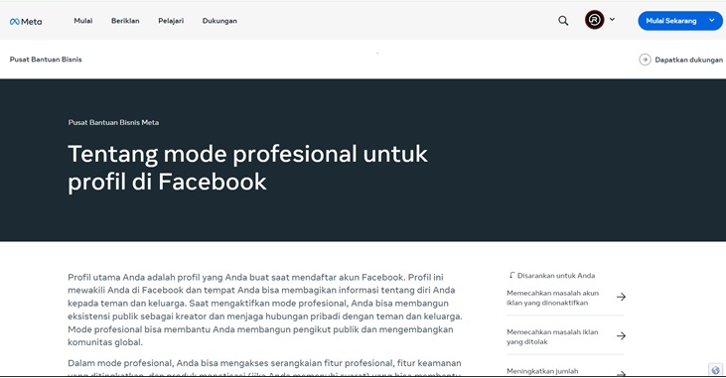This screenshot has width=726, height=378.
Task: Open the Pelajari menu
Action: tap(171, 21)
